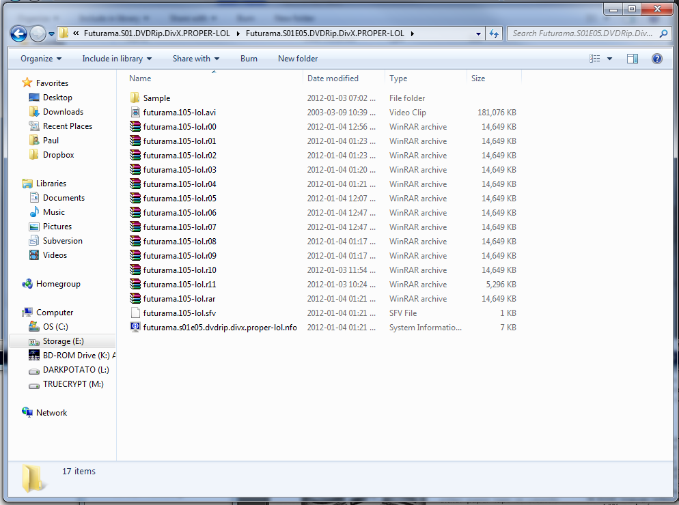Click the Burn toolbar button
The width and height of the screenshot is (679, 505).
click(249, 59)
